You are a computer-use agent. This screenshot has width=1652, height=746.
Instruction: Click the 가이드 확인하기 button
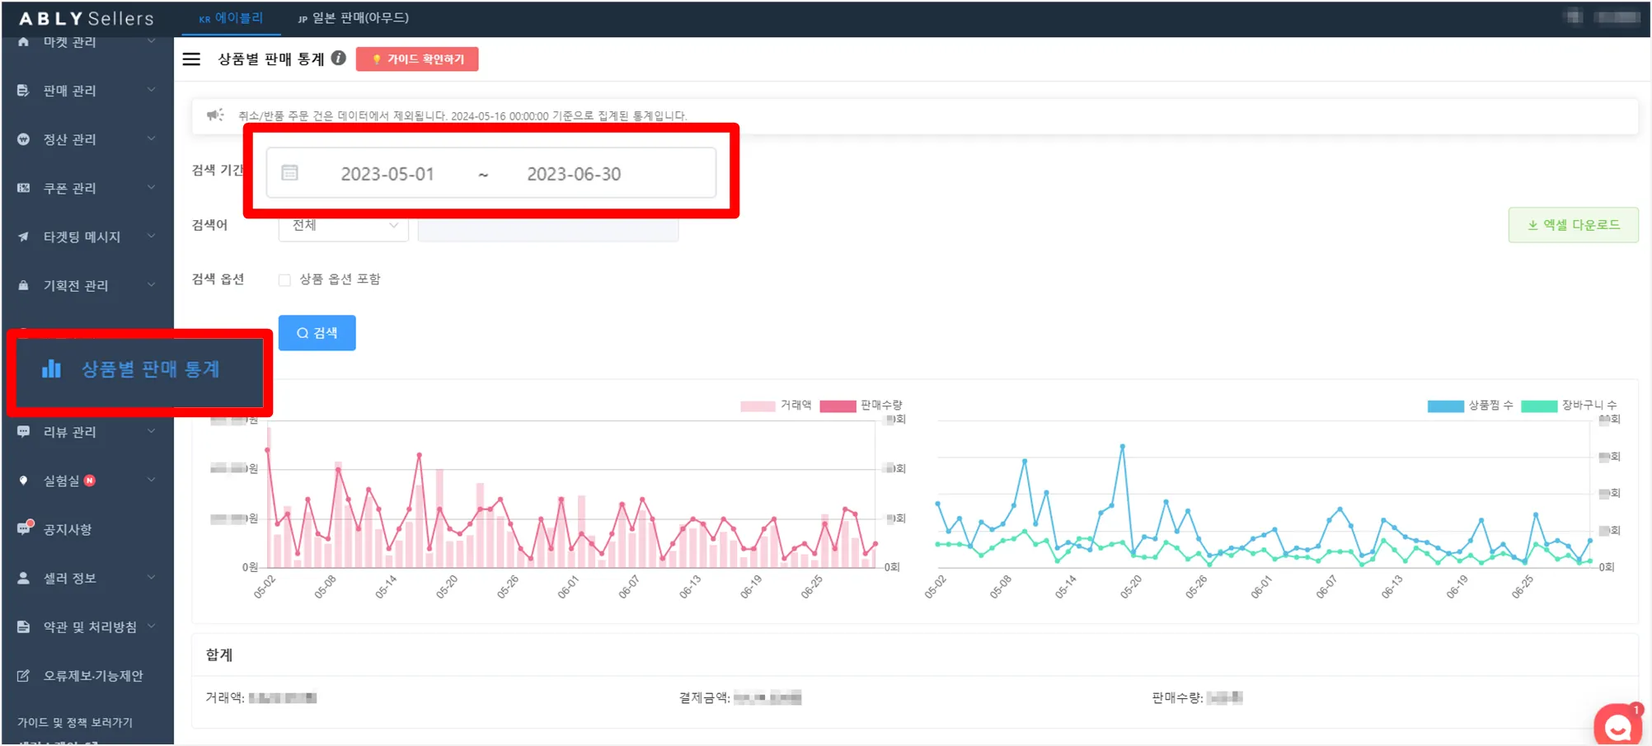(417, 59)
